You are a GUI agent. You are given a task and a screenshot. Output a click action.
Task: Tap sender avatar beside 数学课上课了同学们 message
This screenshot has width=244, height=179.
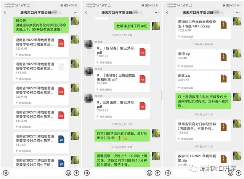pos(156,26)
